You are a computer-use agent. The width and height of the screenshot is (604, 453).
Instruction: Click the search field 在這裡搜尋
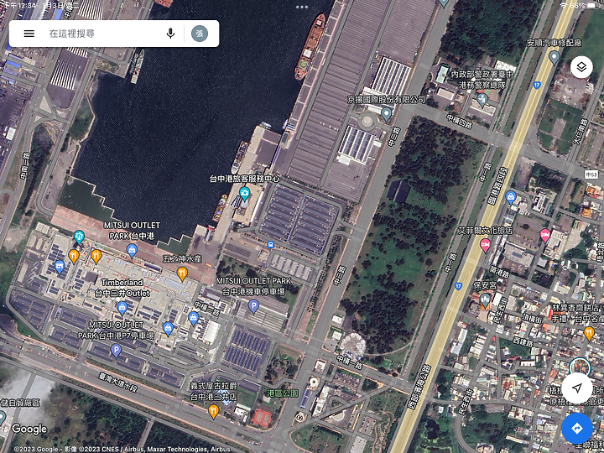point(72,34)
